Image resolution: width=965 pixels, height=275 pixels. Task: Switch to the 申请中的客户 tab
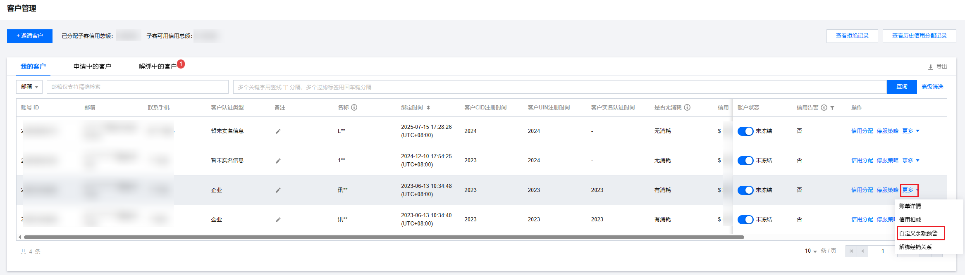point(92,66)
